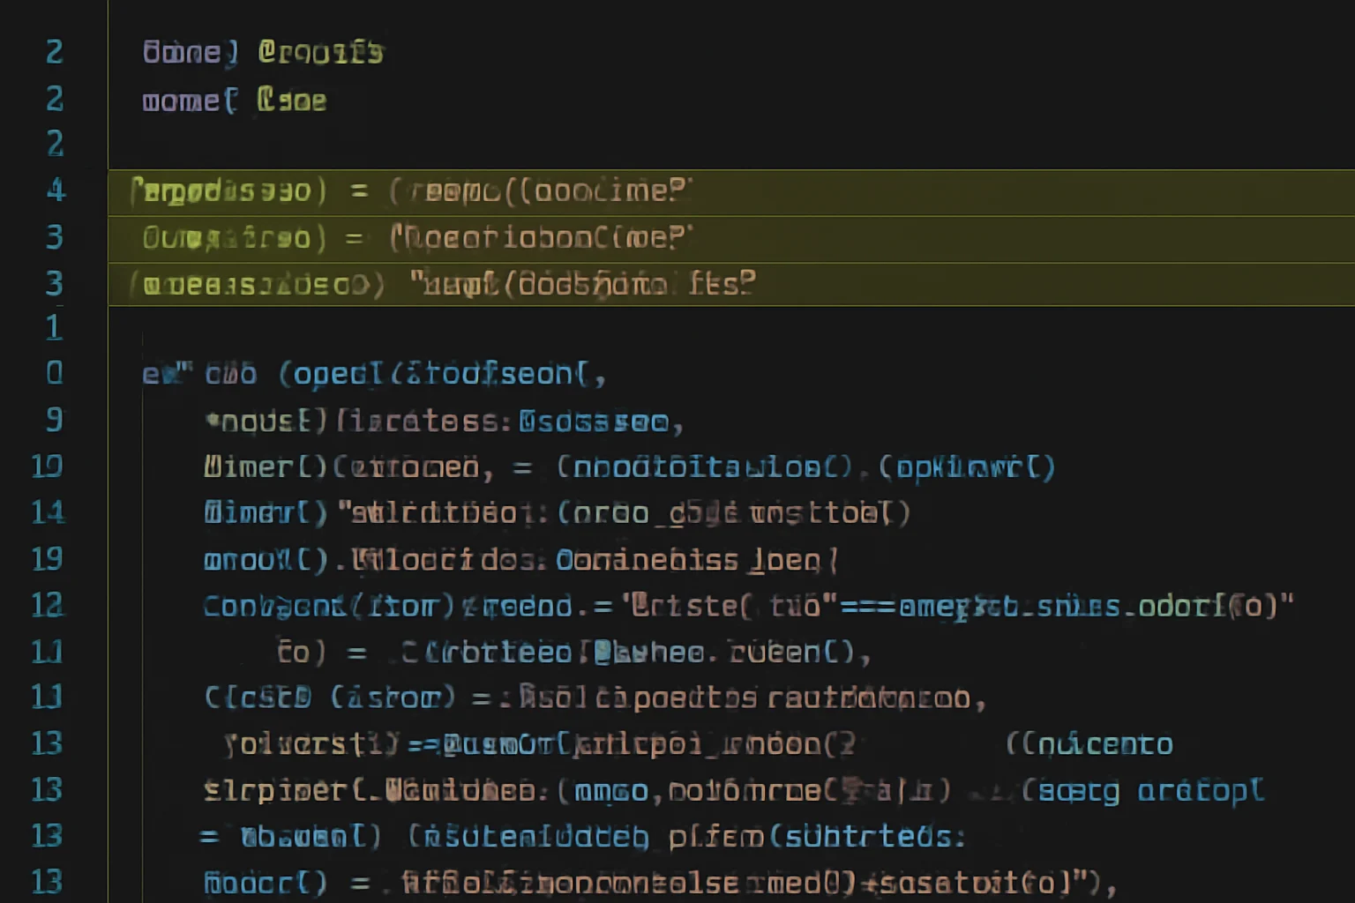Click line number 0 in the gutter
Viewport: 1355px width, 903px height.
(55, 373)
